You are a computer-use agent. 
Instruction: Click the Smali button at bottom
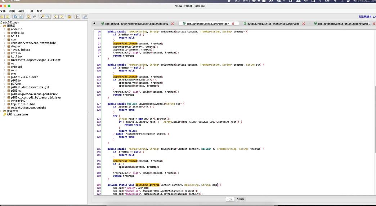tap(240, 199)
